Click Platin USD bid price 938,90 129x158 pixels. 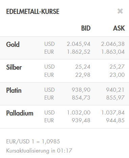pos(81,90)
